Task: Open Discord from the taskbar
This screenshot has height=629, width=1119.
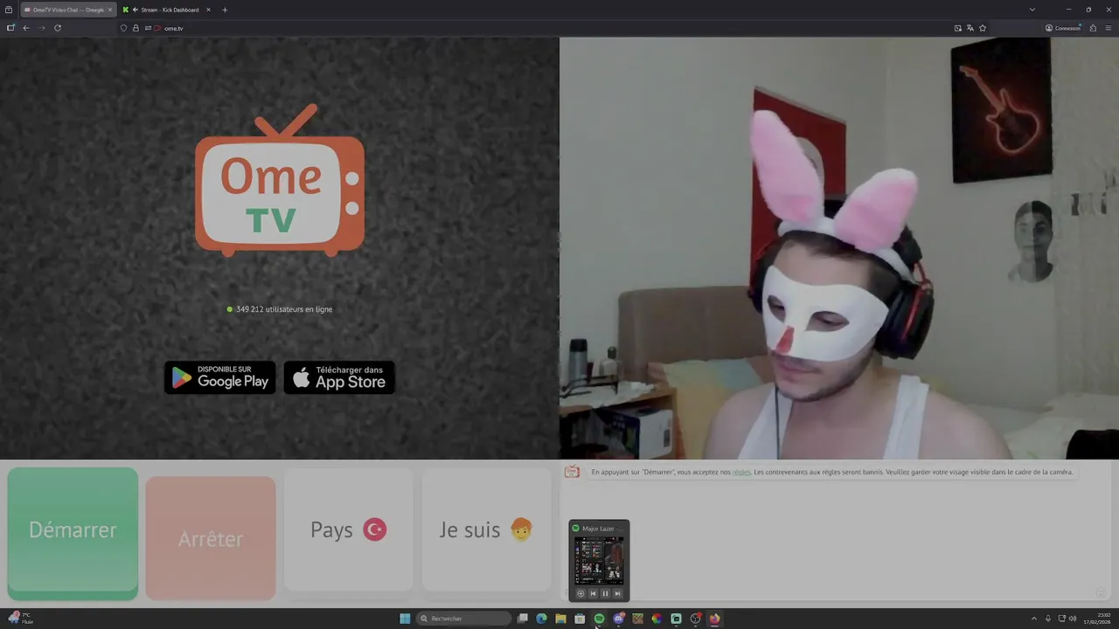Action: (x=618, y=619)
